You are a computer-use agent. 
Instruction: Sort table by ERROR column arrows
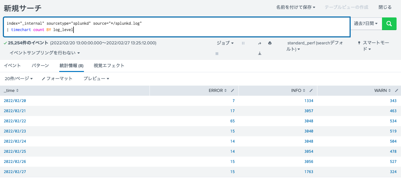point(226,91)
